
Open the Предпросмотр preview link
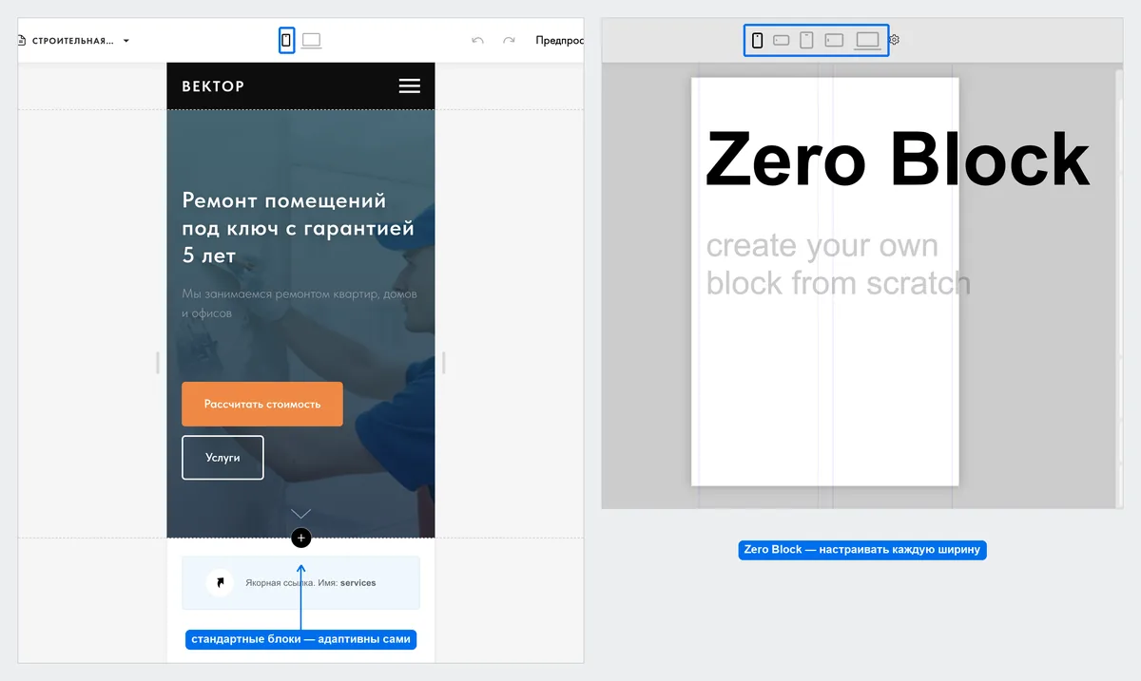(x=559, y=41)
